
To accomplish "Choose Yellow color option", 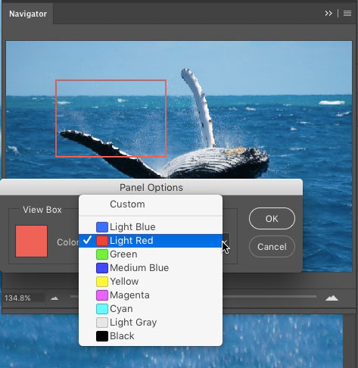I will coord(151,282).
